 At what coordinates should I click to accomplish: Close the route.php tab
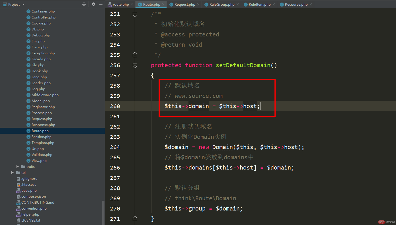[132, 5]
